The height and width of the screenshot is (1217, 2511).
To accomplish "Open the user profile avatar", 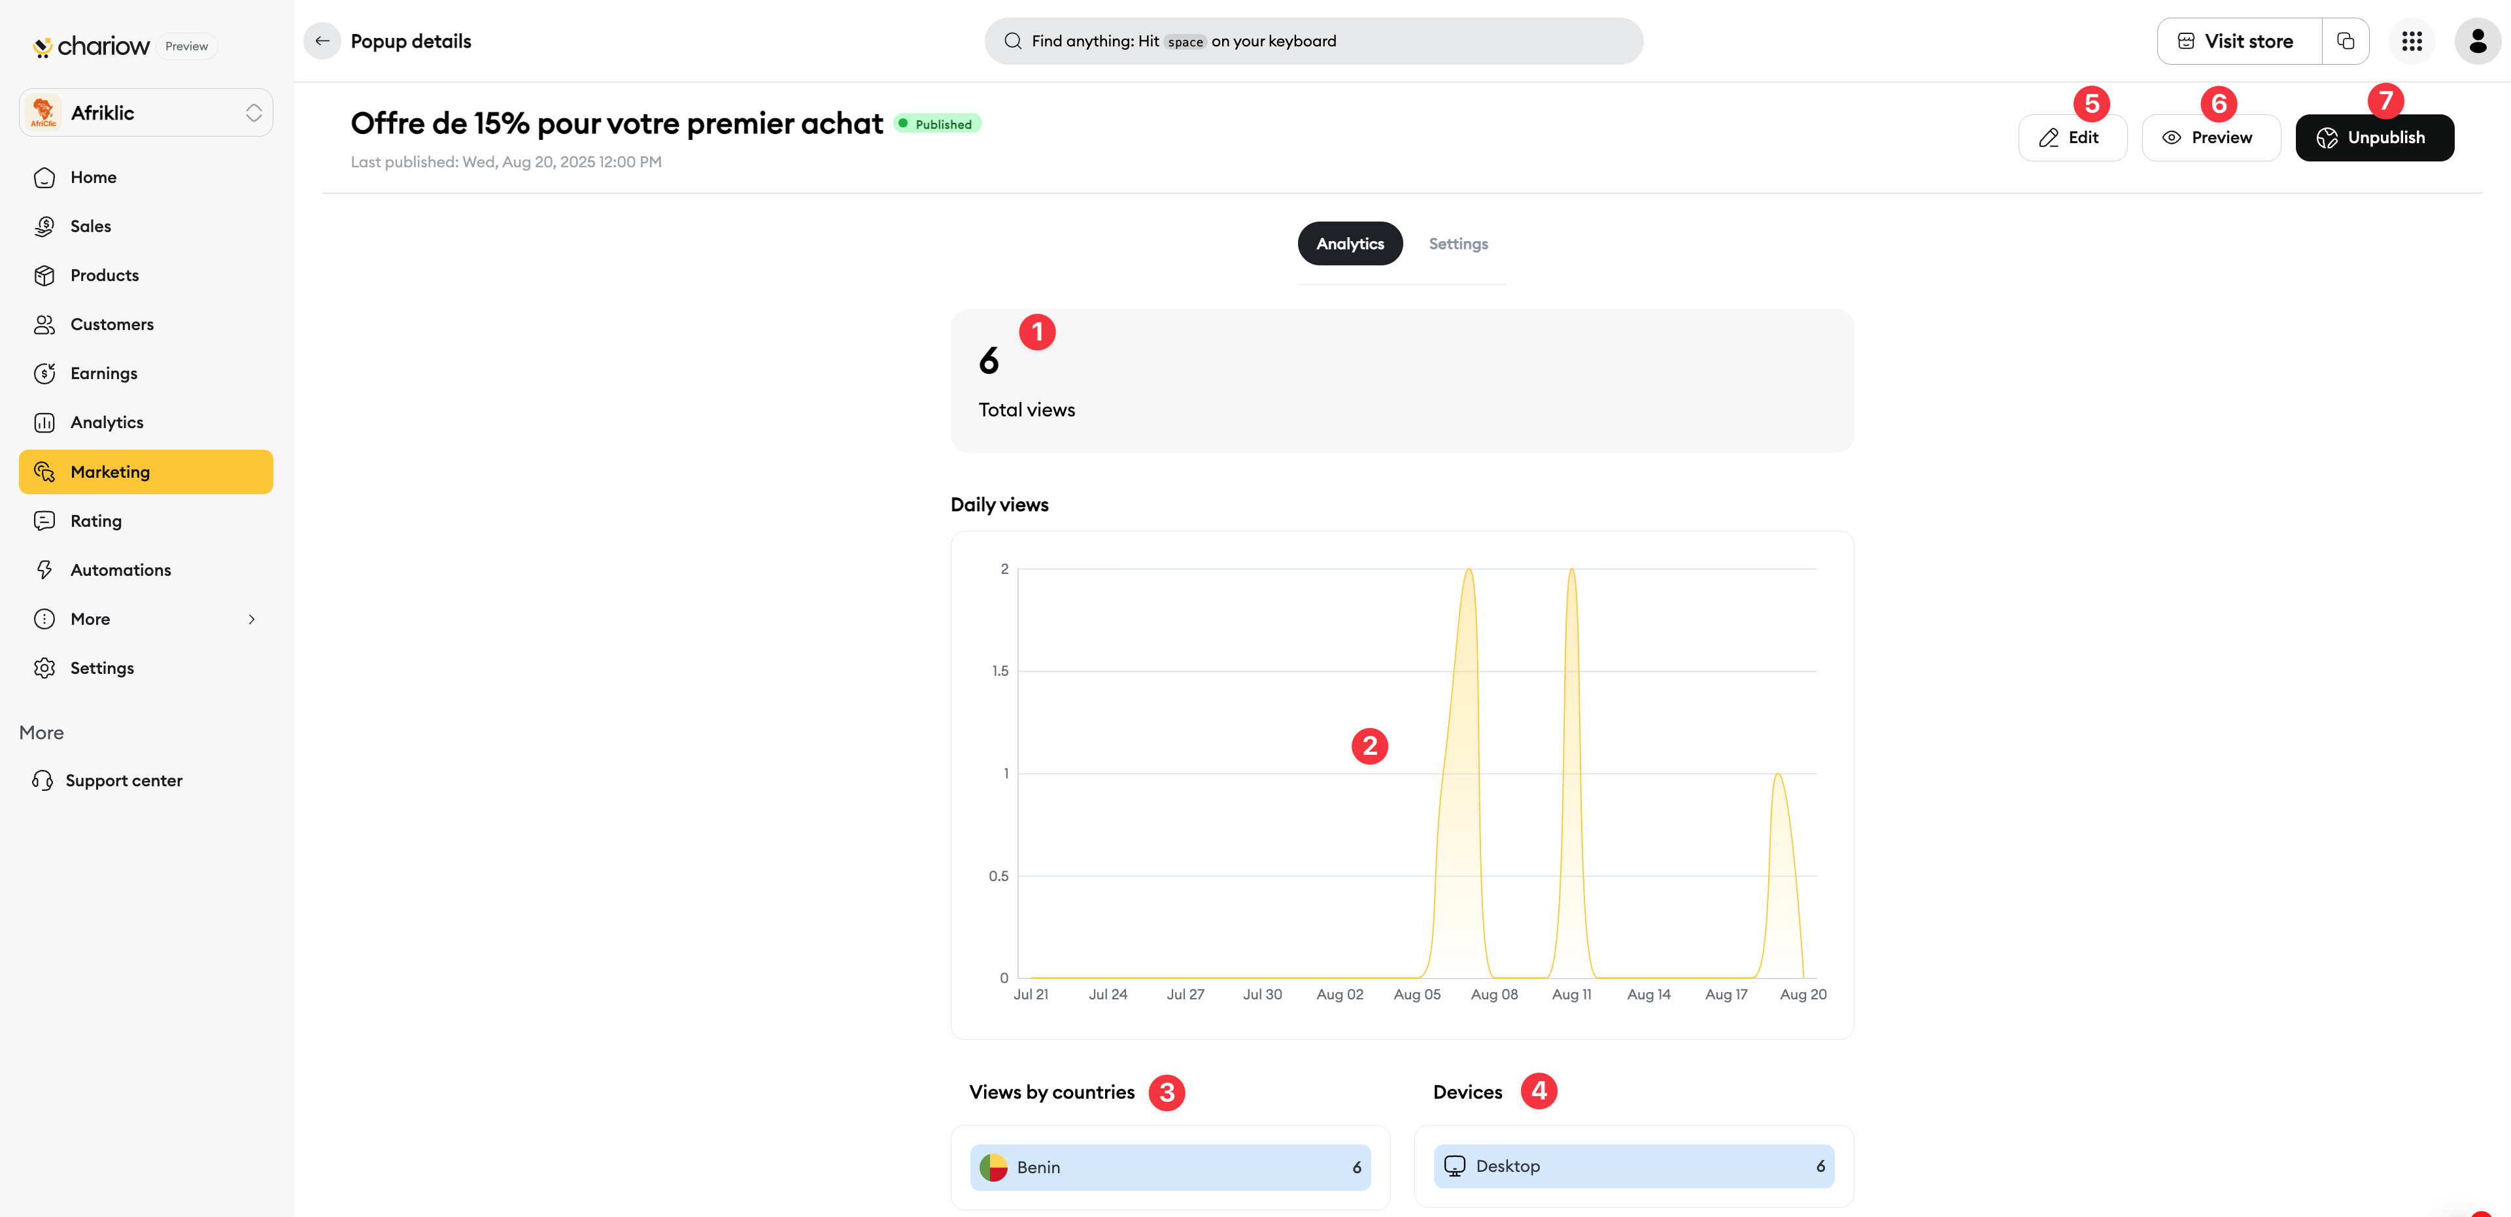I will [x=2477, y=41].
